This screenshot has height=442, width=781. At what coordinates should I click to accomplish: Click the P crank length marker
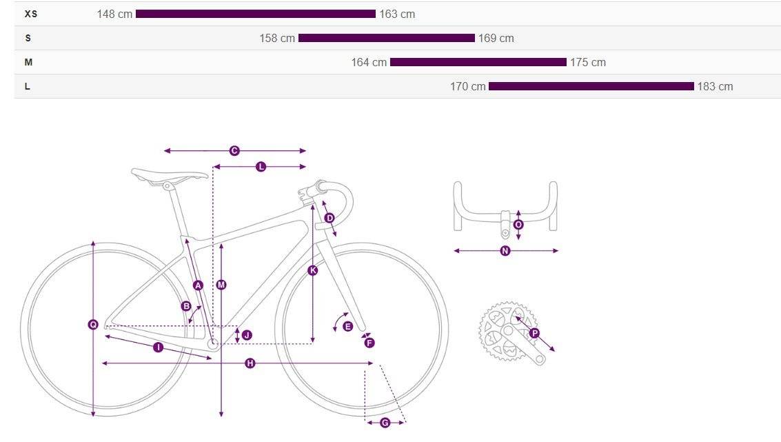[534, 333]
